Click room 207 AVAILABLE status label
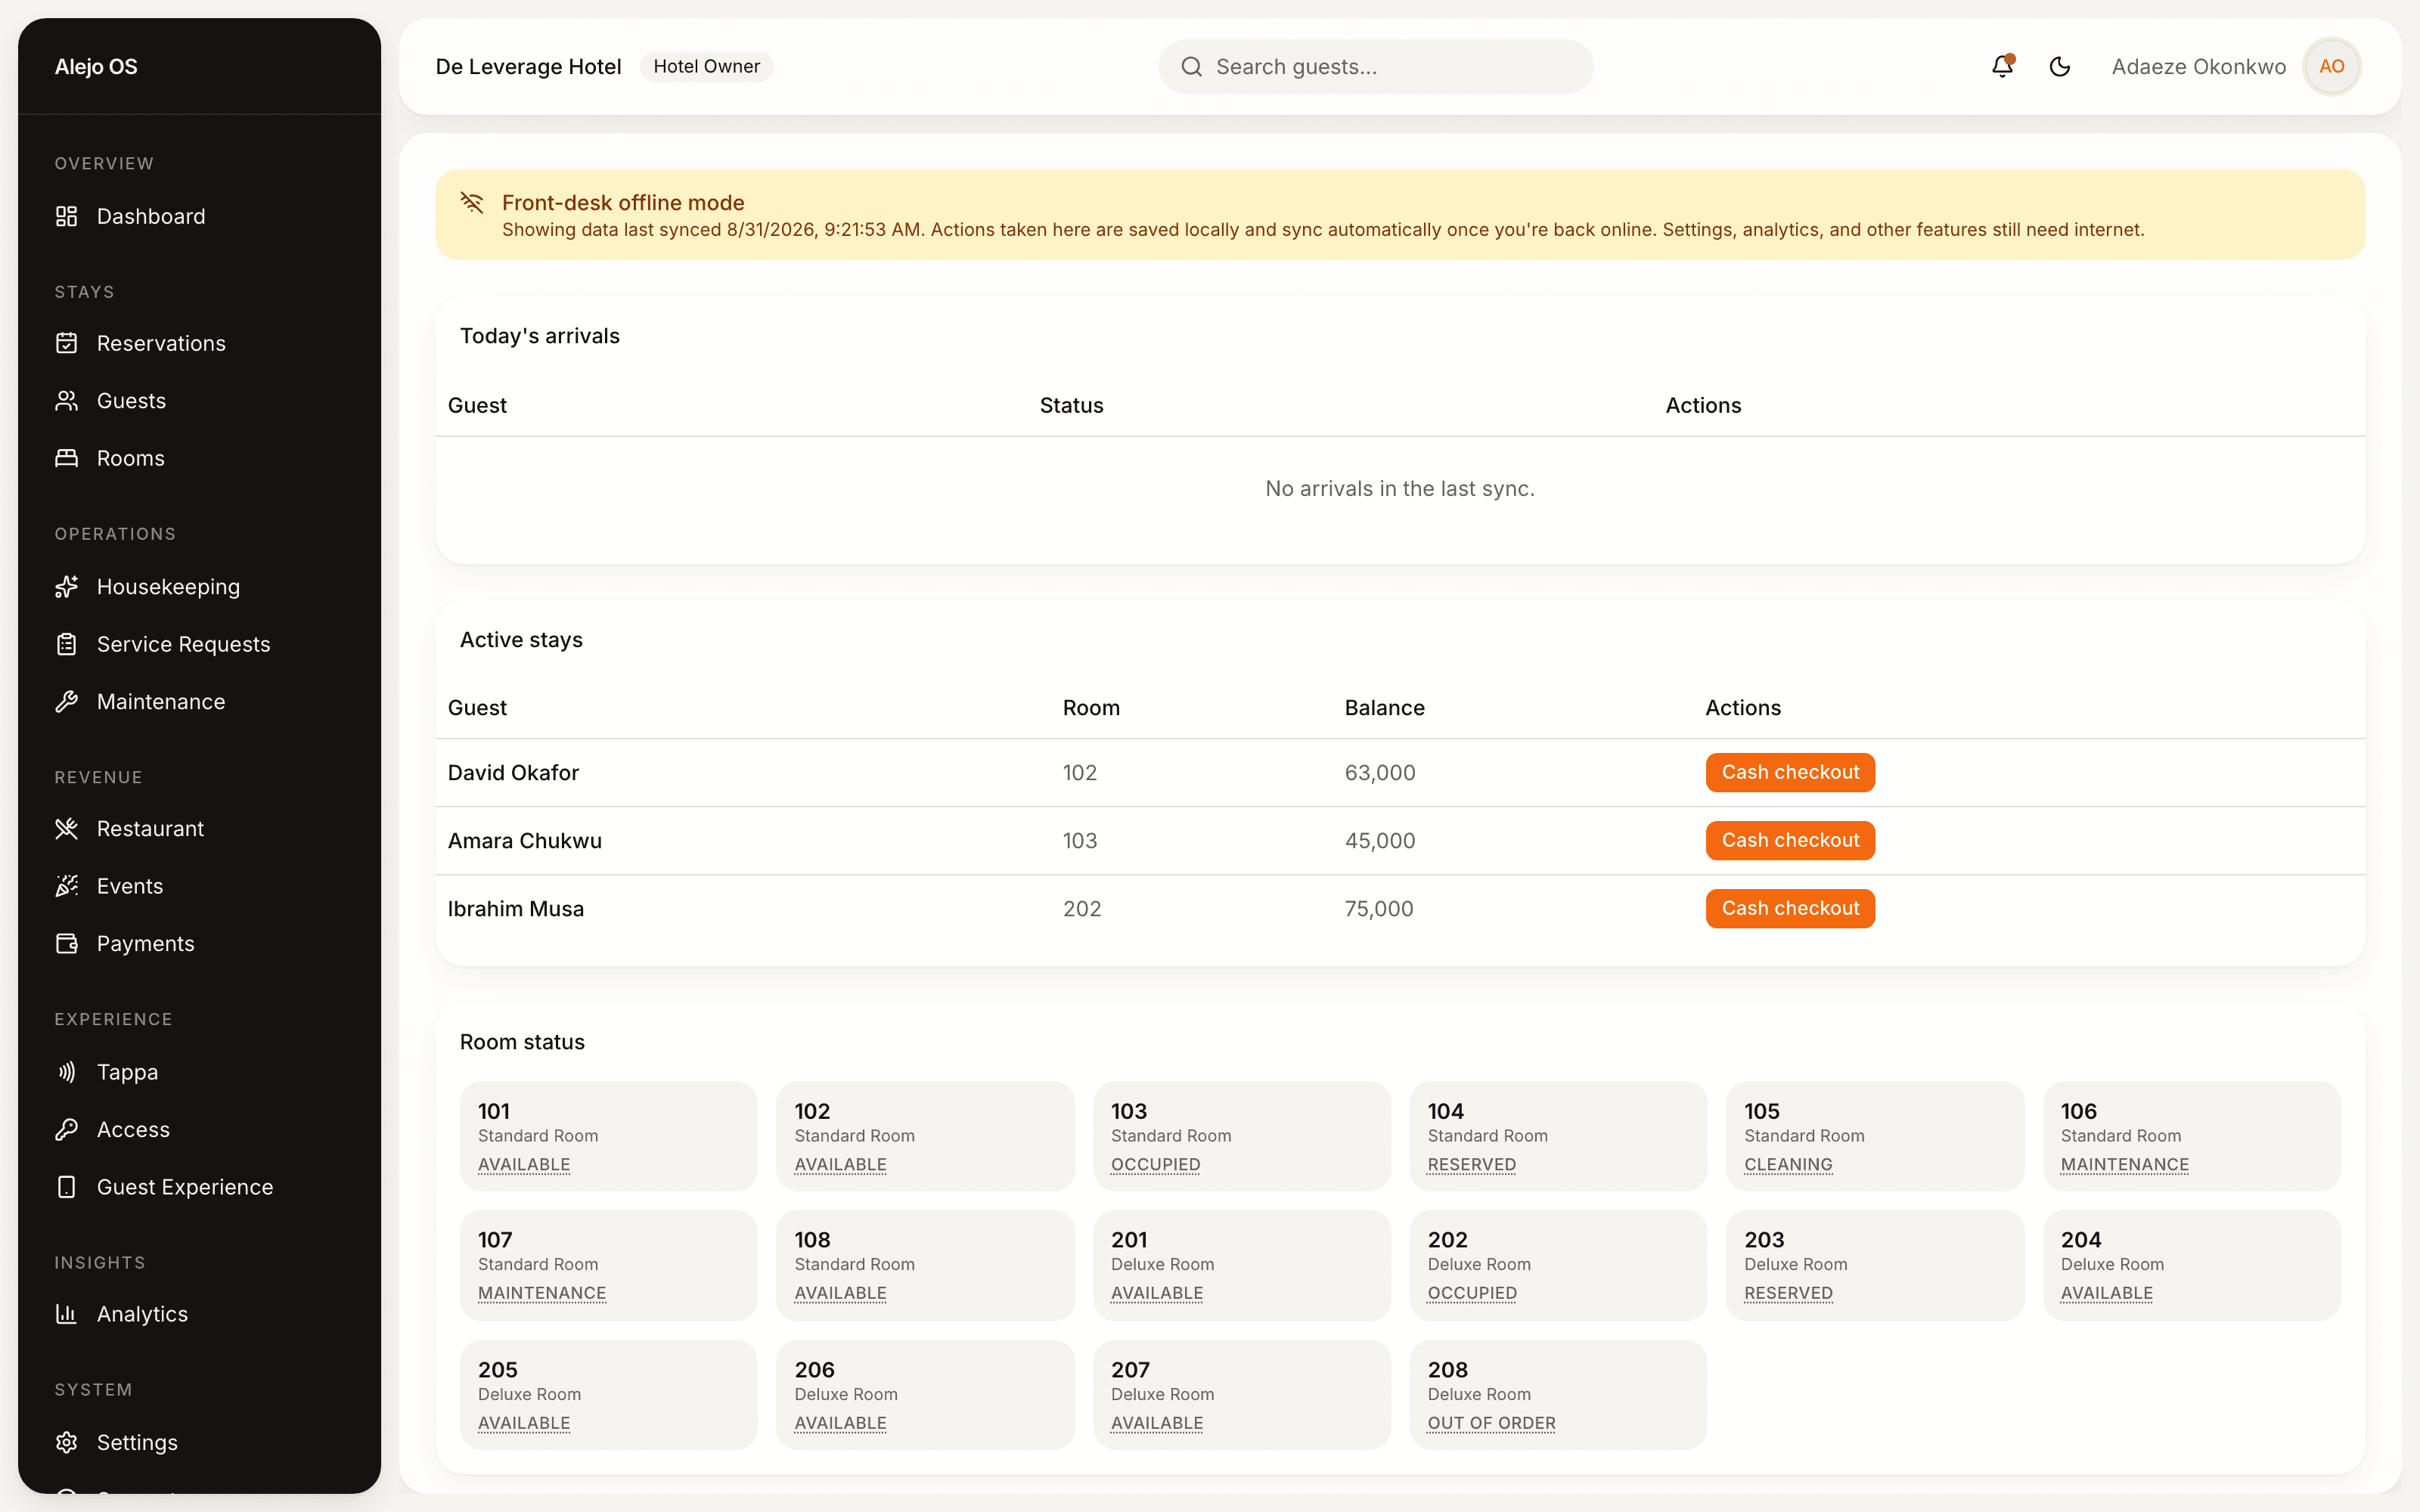The image size is (2420, 1512). click(1157, 1423)
